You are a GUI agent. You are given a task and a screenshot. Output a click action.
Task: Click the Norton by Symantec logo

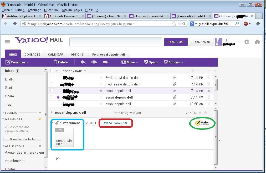[x=202, y=123]
